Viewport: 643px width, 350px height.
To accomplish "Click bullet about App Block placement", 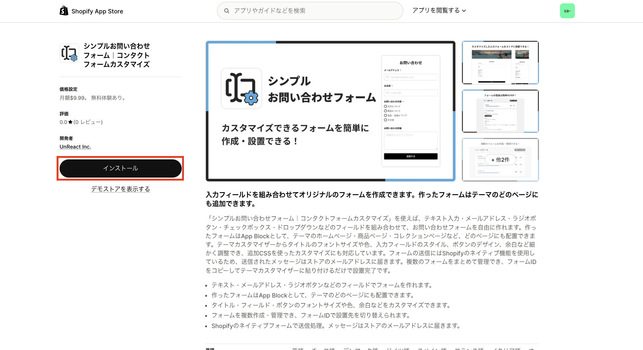I will coord(313,295).
